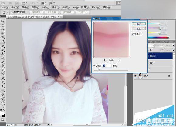Click the foreground color swatch
176x127 pixels.
(2, 114)
